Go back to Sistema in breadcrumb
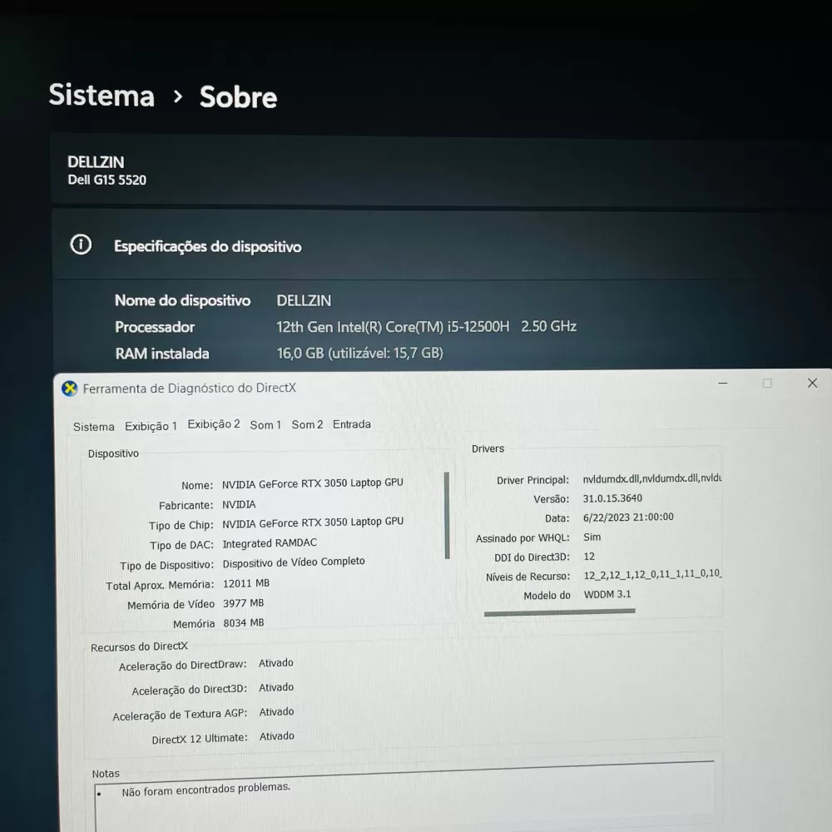The width and height of the screenshot is (832, 832). 102,95
